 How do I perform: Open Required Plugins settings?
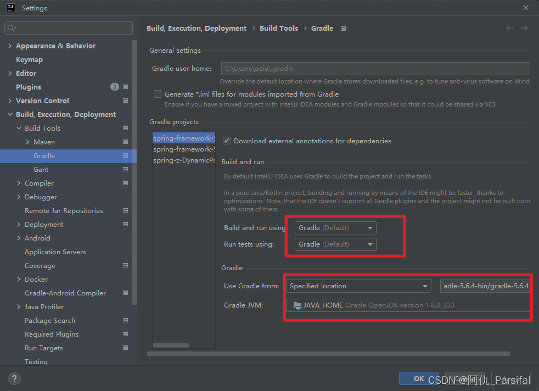[x=52, y=334]
